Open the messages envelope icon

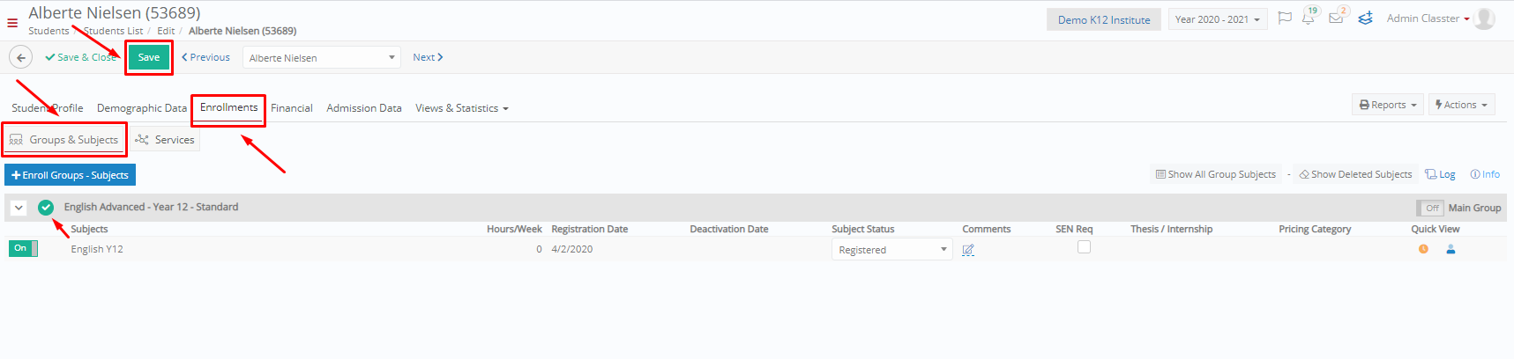click(x=1336, y=18)
